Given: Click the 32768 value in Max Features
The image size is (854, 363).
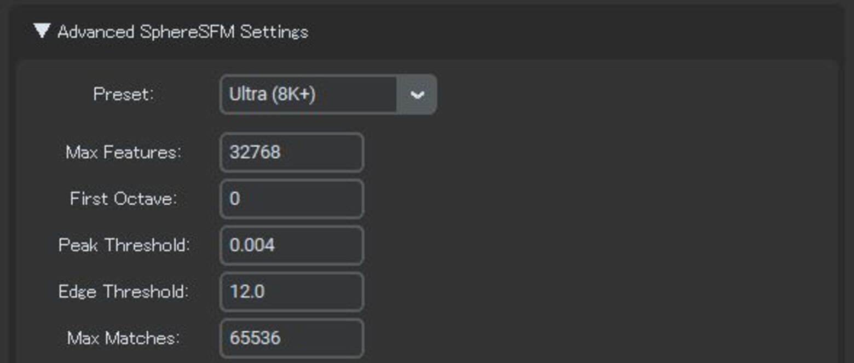Looking at the screenshot, I should pos(255,152).
